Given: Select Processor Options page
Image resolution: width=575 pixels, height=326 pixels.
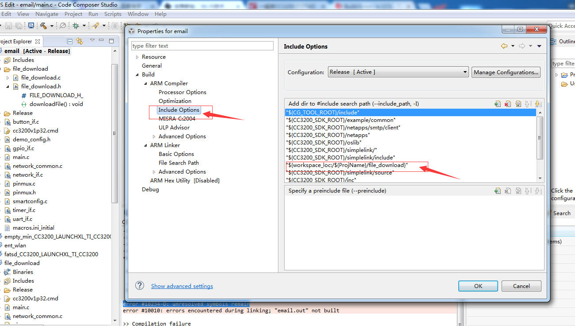Looking at the screenshot, I should pyautogui.click(x=183, y=92).
